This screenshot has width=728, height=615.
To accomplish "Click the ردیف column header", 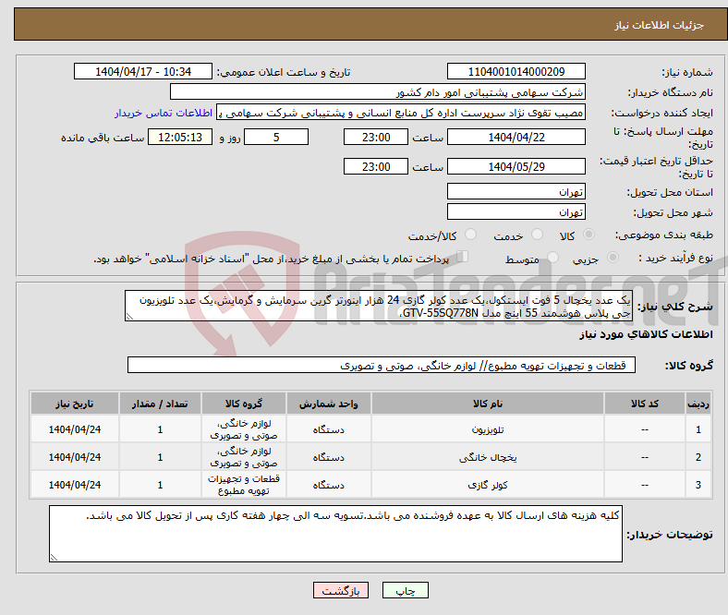I will [698, 404].
